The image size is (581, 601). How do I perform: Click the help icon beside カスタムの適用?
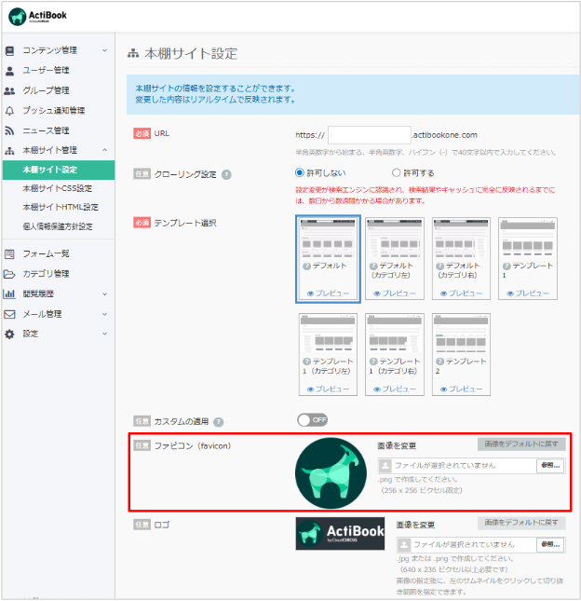coord(218,421)
